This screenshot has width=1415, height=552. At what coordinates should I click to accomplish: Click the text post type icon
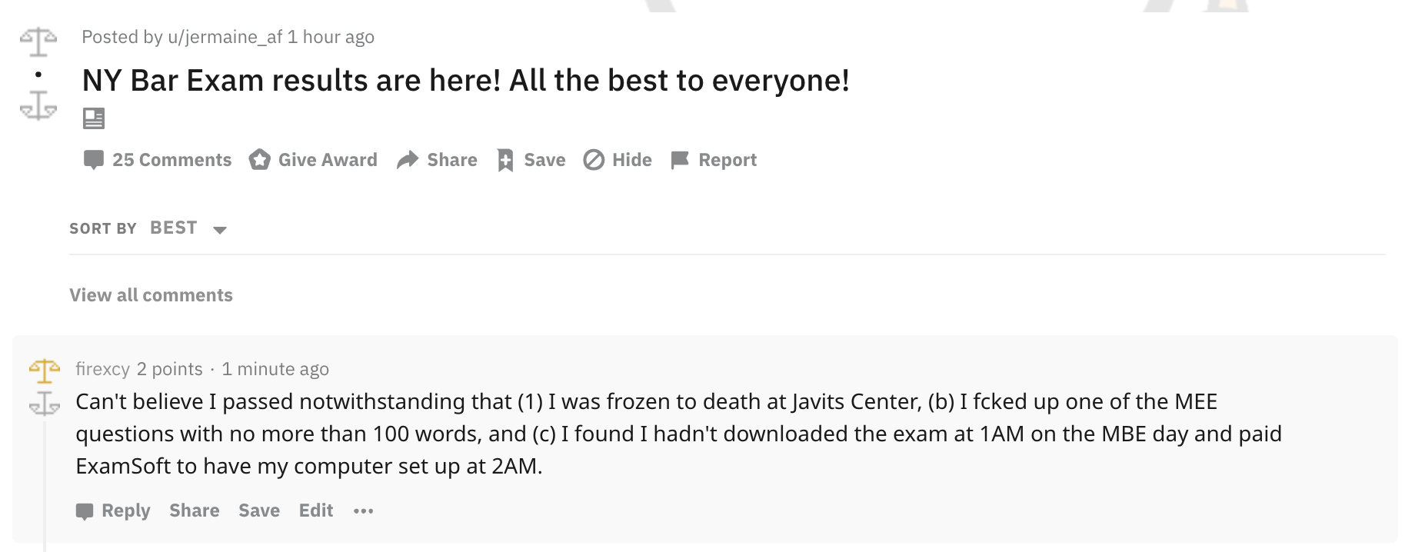pyautogui.click(x=94, y=118)
